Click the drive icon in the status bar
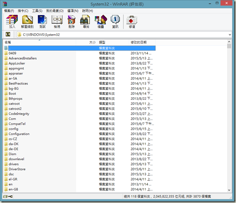236x203 pixels. (x=5, y=196)
